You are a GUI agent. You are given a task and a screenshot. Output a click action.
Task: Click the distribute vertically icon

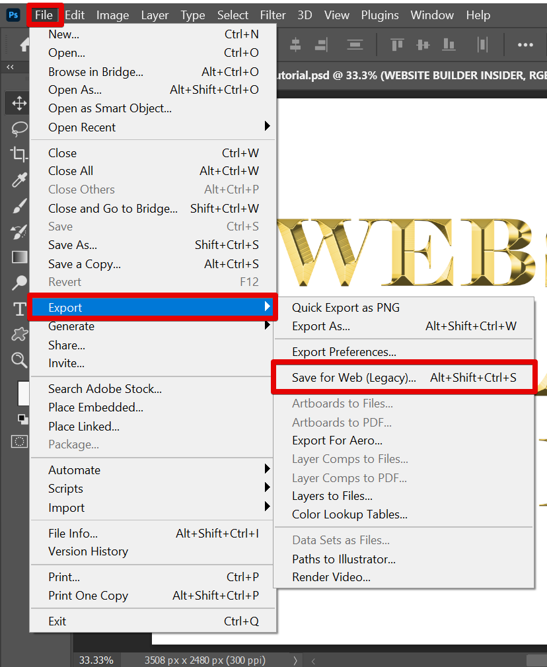(355, 45)
